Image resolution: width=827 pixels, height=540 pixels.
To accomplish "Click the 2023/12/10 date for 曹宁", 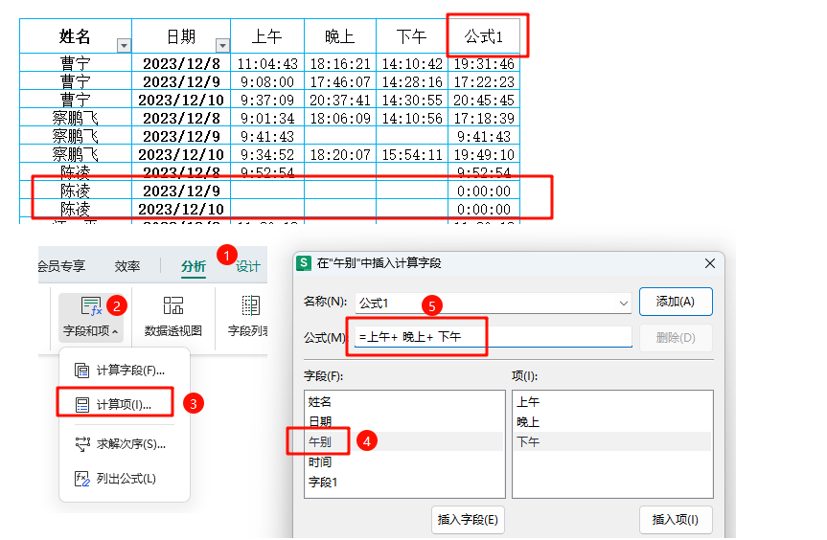I will 181,101.
